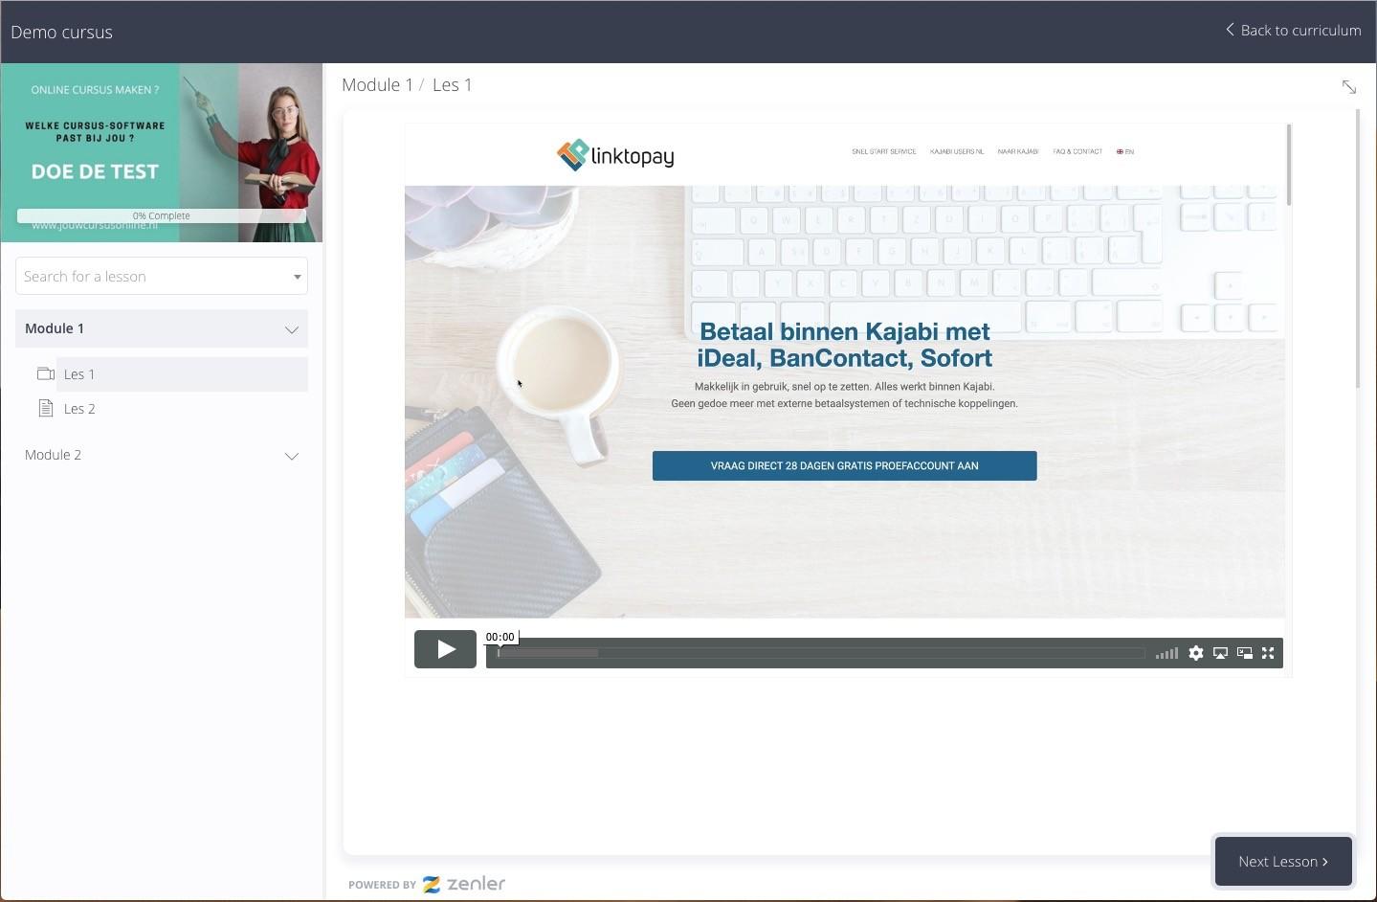Go to the Next Lesson

pos(1283,862)
